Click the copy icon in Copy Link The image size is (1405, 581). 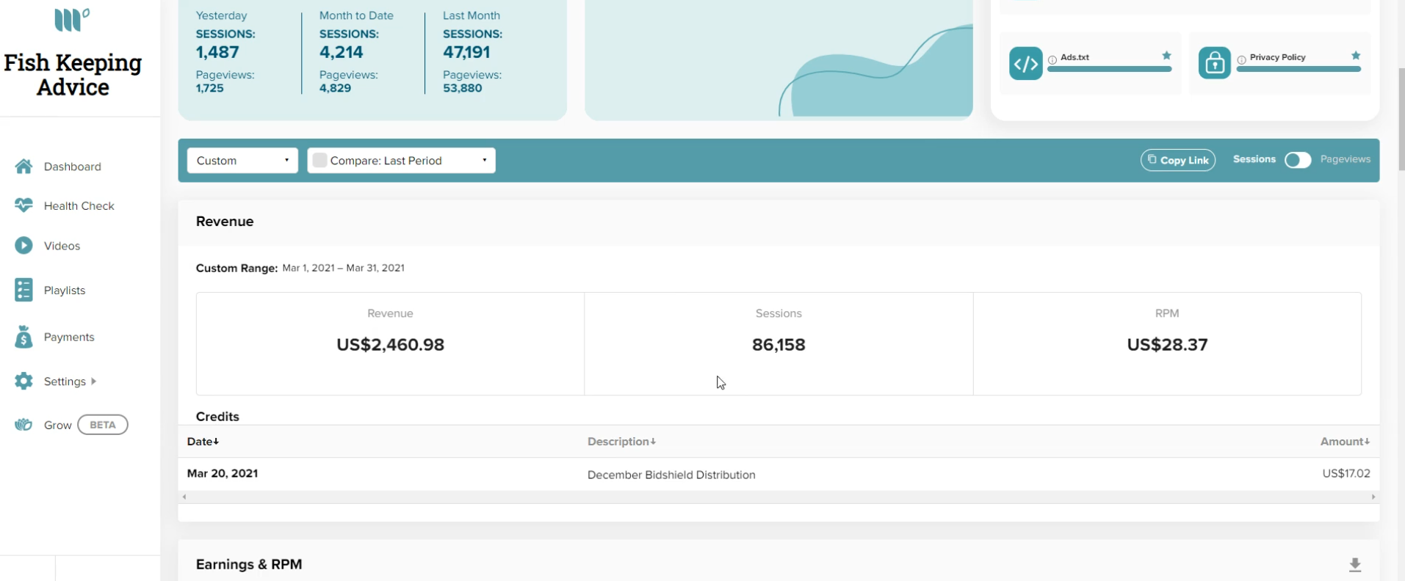click(x=1152, y=159)
